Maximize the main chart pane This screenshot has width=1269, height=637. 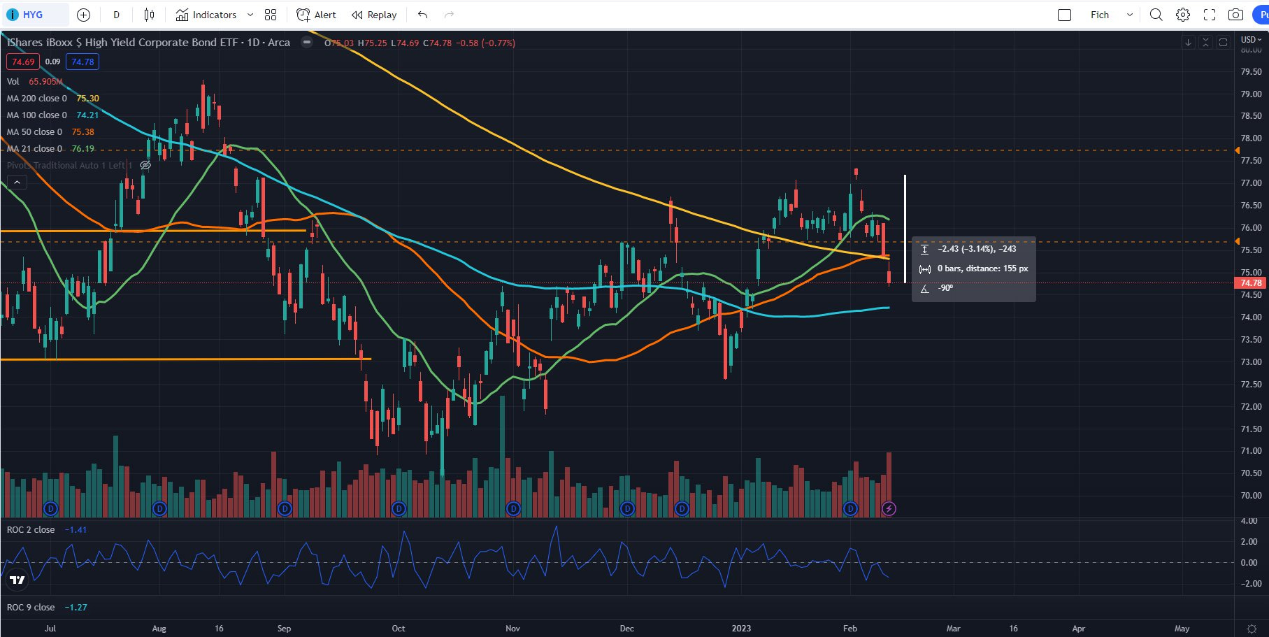pyautogui.click(x=1223, y=43)
